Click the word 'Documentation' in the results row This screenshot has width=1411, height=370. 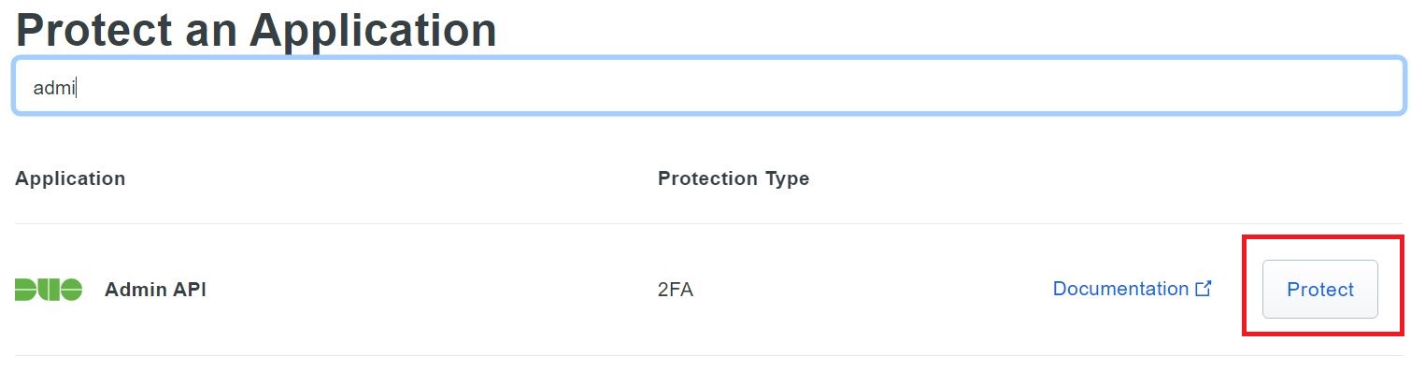coord(1120,289)
